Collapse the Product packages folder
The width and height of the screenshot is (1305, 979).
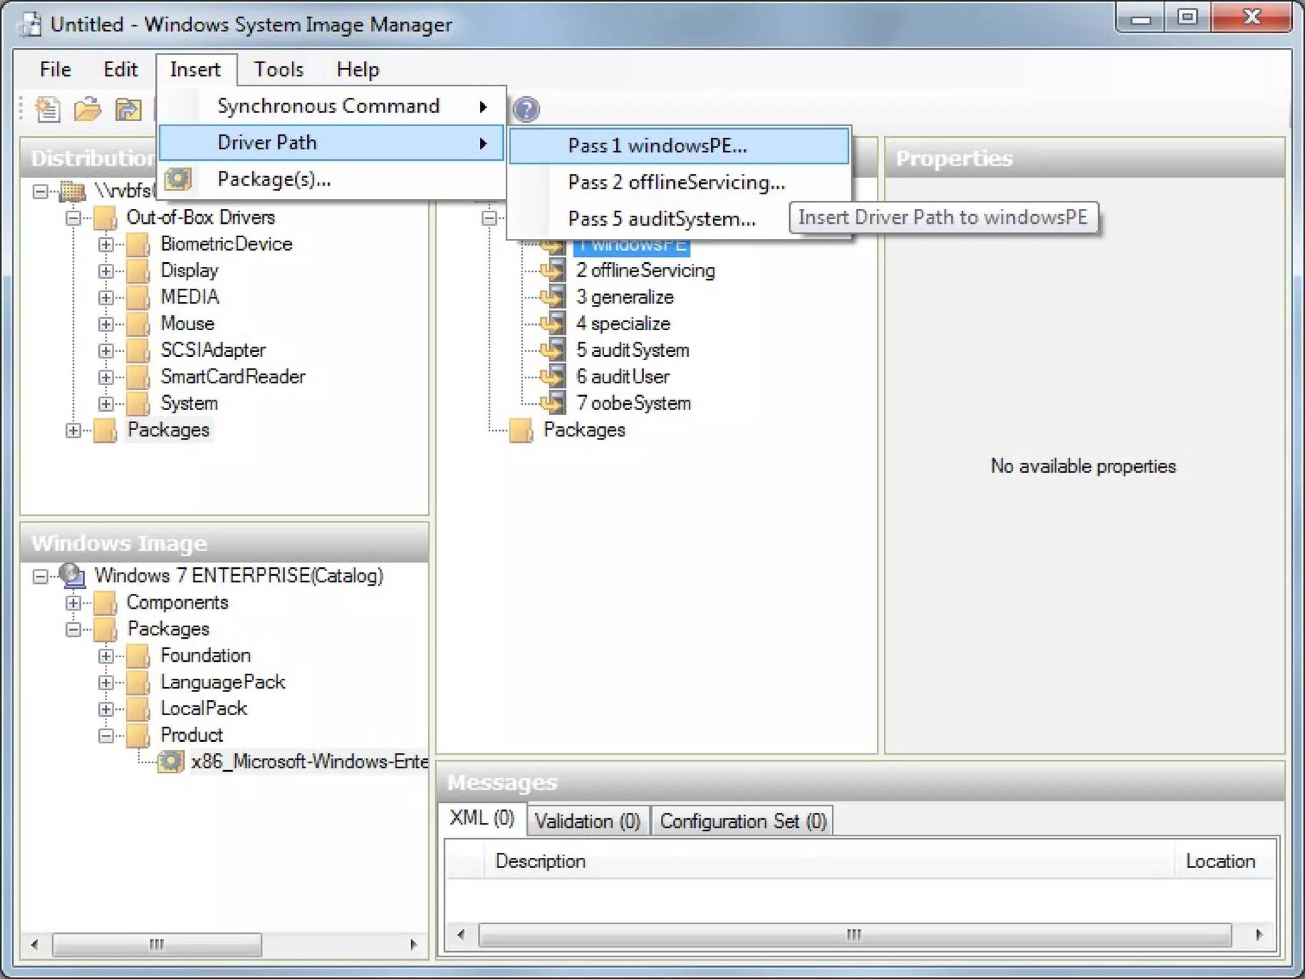(x=106, y=736)
